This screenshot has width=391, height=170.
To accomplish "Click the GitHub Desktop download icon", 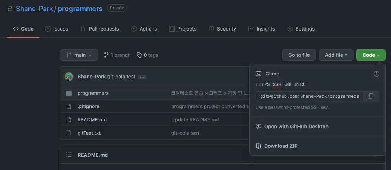I will pos(258,127).
